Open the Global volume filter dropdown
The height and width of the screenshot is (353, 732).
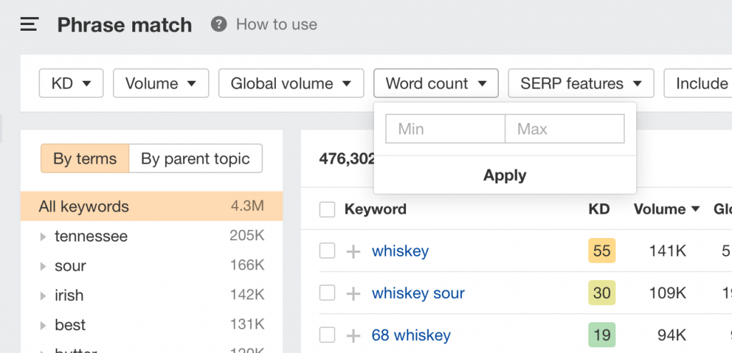click(x=291, y=84)
